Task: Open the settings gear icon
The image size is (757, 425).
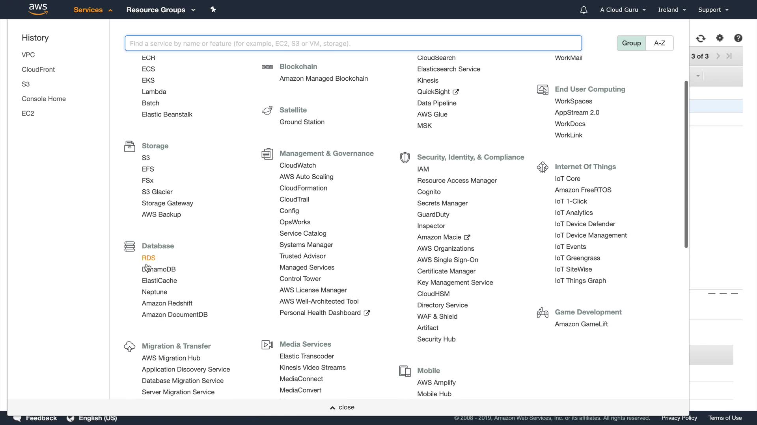Action: [720, 38]
